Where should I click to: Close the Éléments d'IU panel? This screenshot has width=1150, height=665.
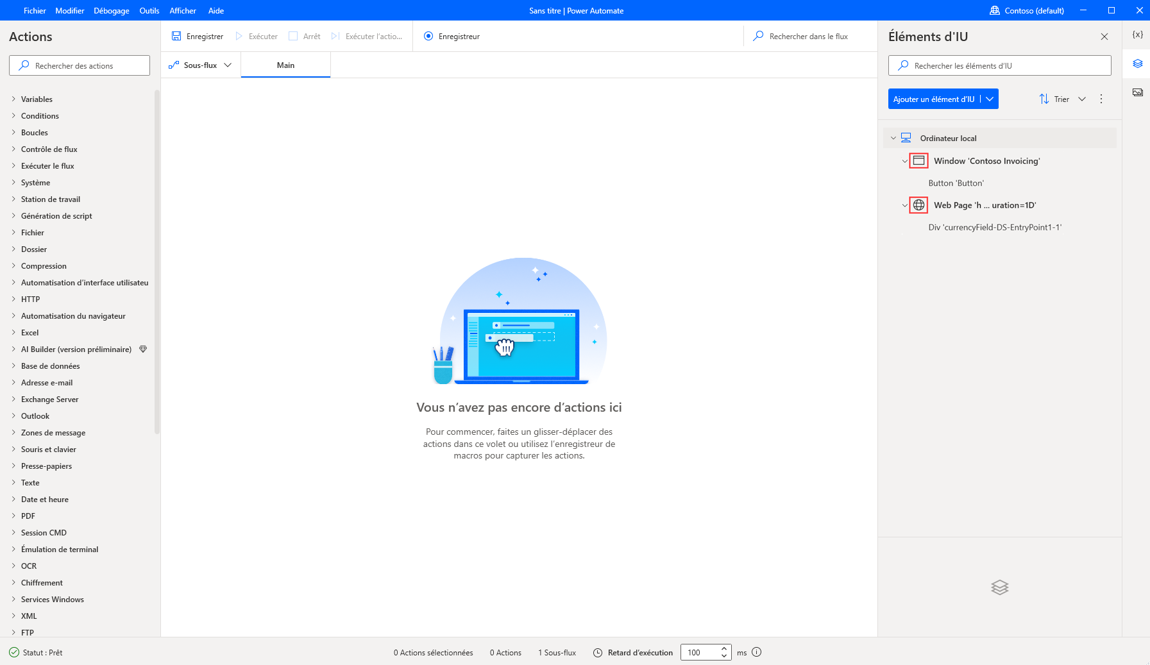[x=1105, y=37]
